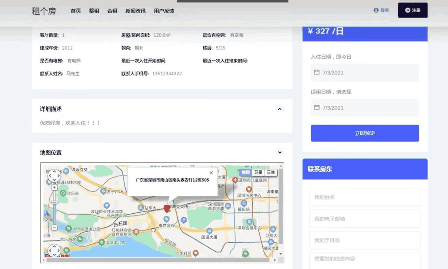Switch map to 卫星 view

[x=258, y=172]
